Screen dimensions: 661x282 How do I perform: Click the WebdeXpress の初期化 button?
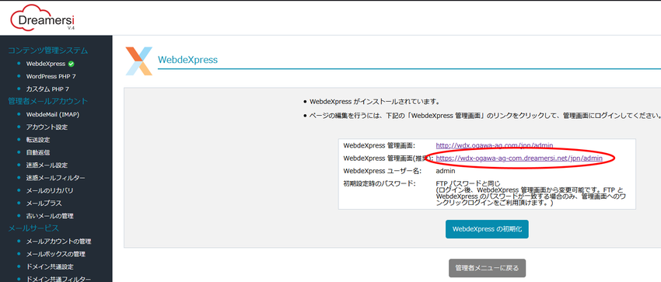point(487,229)
